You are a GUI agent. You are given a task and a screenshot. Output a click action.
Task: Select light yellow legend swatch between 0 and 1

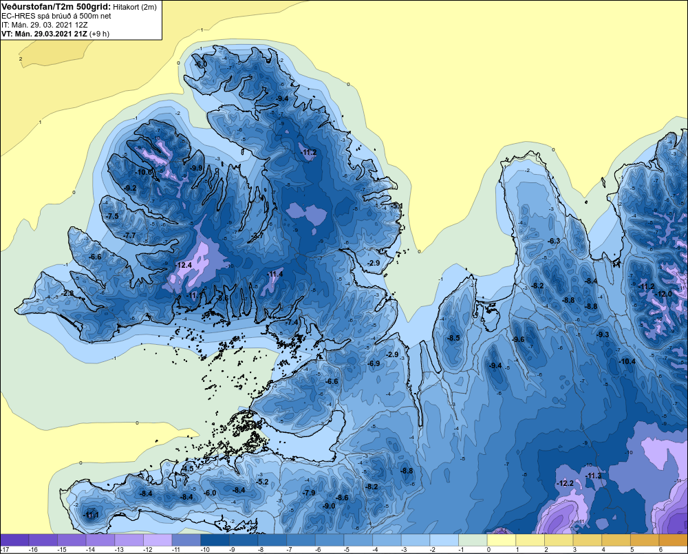(502, 540)
